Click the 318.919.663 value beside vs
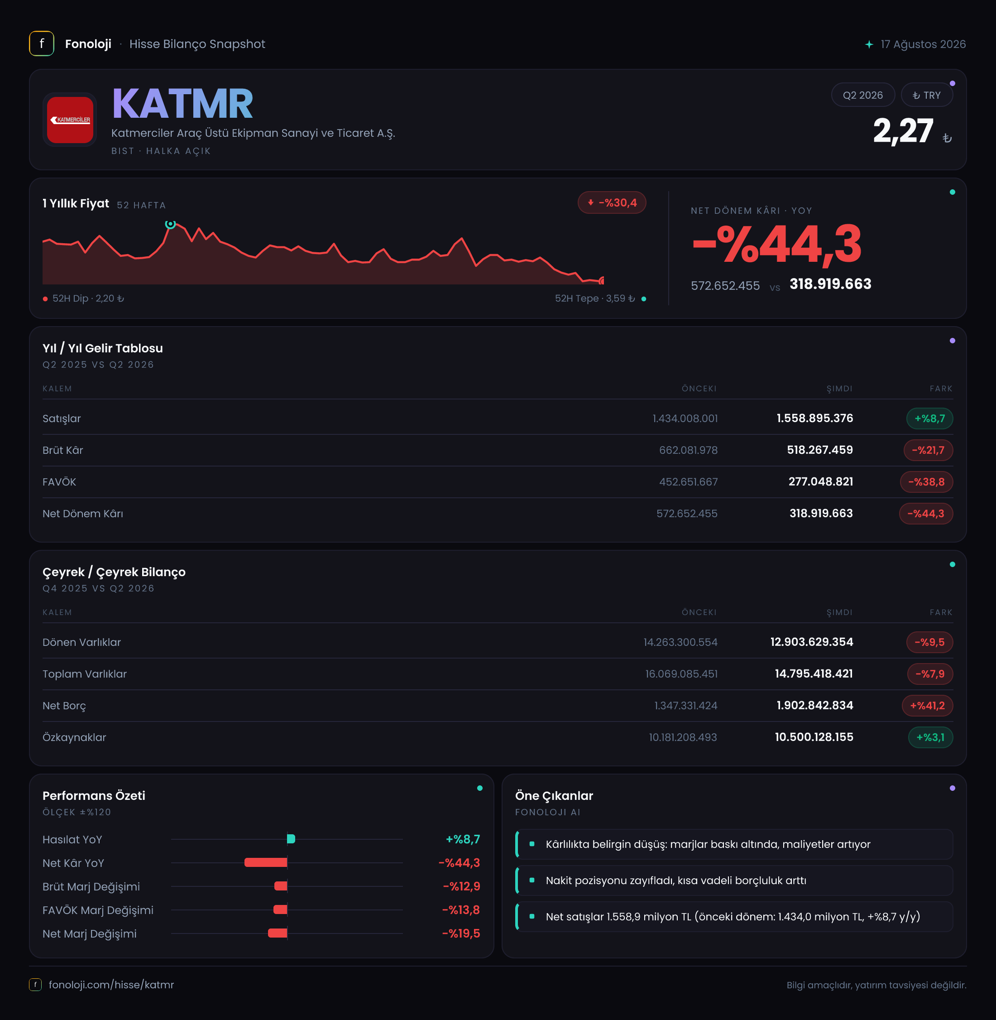The image size is (996, 1020). [x=830, y=284]
